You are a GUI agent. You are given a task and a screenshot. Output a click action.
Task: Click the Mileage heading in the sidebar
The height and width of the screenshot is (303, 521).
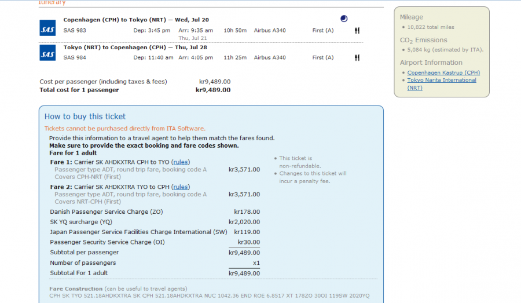(411, 17)
